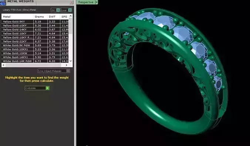Click the green arrow on Calculate

(x=47, y=88)
